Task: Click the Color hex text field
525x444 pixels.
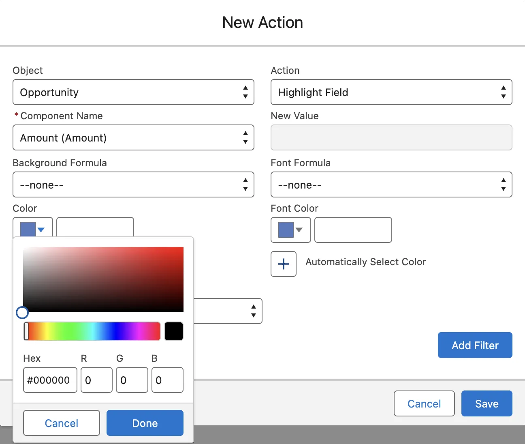Action: coord(95,227)
